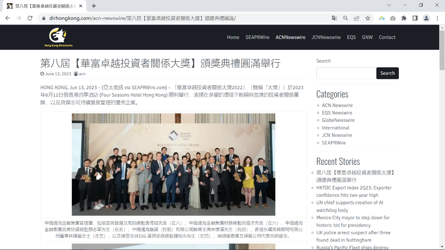Open Russia's Pacific Fleet story link

(352, 248)
